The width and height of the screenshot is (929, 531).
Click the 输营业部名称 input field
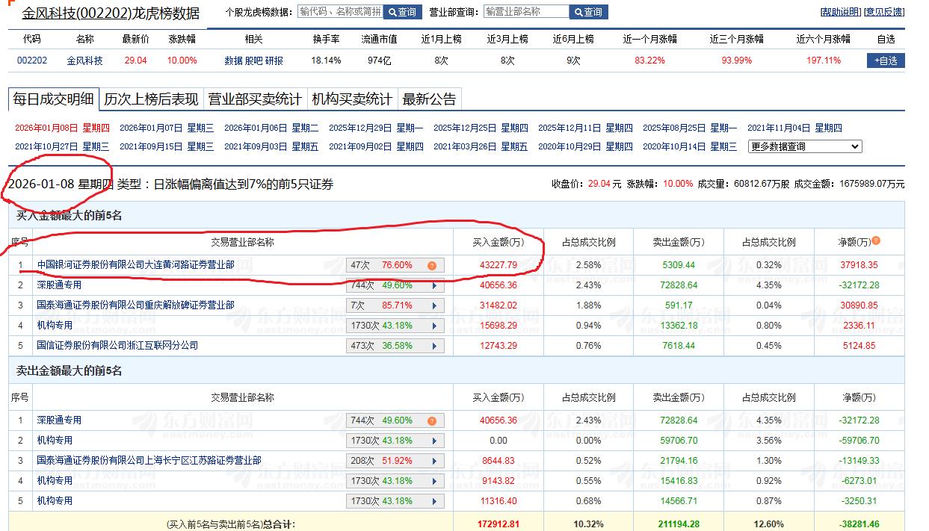[526, 12]
